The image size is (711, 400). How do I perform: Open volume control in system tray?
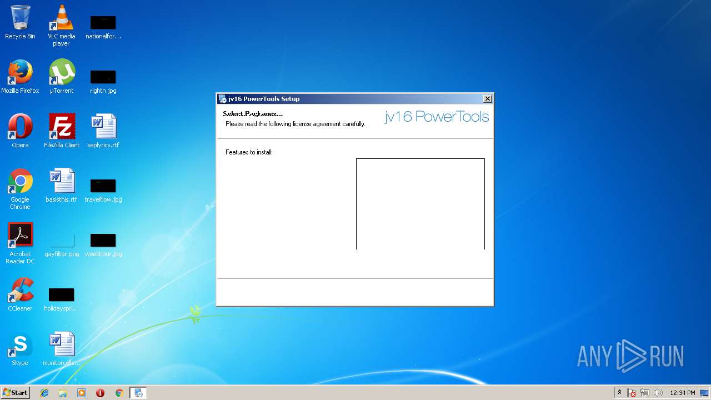[x=658, y=393]
